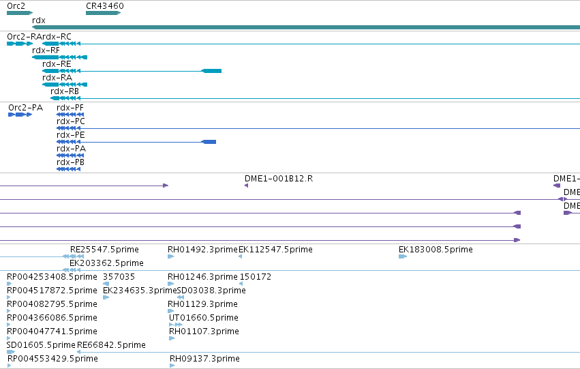
Task: Select the long rdx gene span
Action: [x=306, y=27]
